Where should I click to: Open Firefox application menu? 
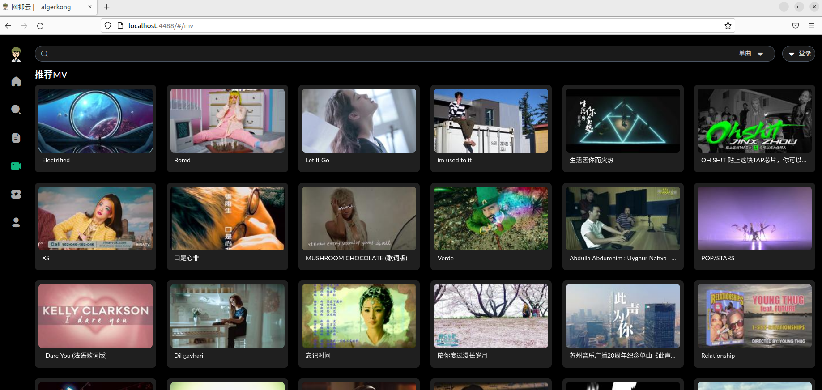pyautogui.click(x=812, y=25)
